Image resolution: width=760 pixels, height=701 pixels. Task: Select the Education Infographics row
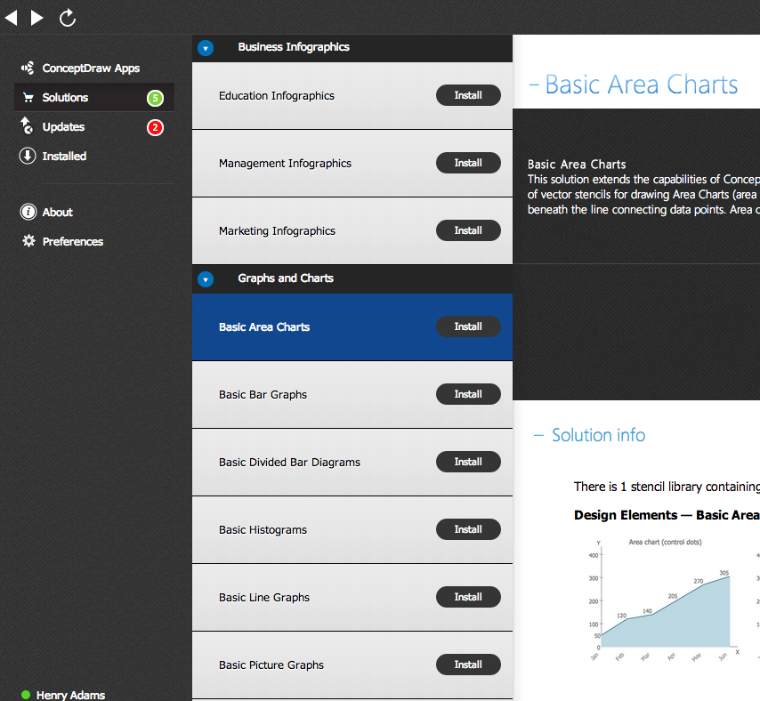tap(352, 95)
